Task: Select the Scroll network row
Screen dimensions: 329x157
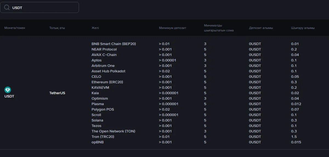Action: (96, 115)
